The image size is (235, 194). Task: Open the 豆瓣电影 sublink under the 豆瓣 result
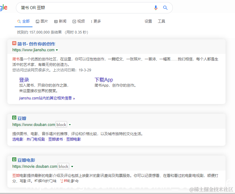[74, 139]
